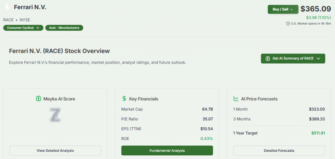
Task: Click the clock icon beside market hours
Action: [288, 24]
